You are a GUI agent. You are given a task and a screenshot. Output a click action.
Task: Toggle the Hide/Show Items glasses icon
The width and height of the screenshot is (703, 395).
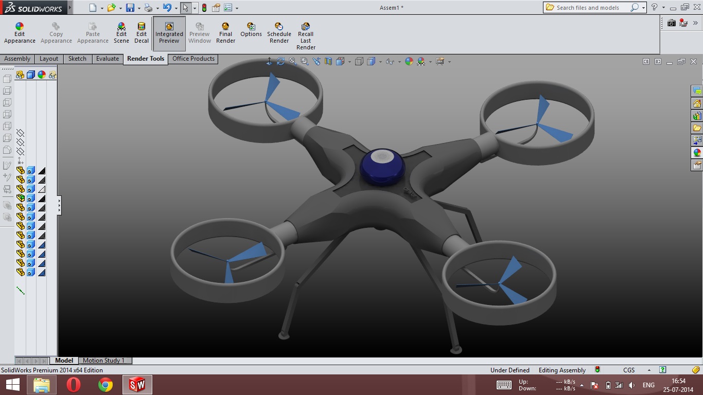pos(390,61)
